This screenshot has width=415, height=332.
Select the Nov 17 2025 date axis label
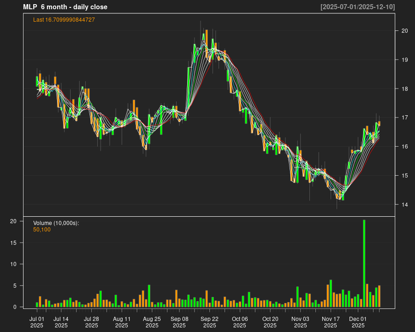point(331,322)
